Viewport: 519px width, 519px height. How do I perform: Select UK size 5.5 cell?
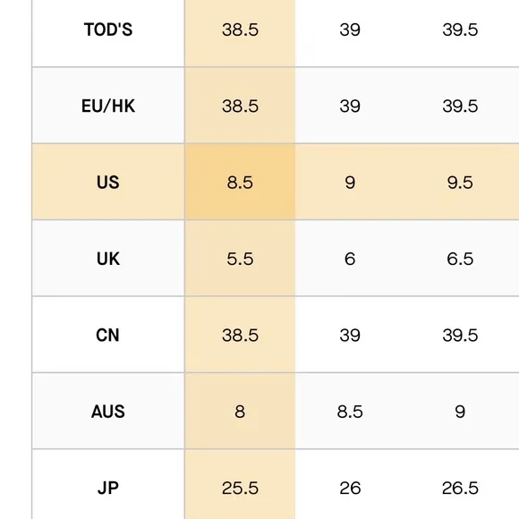point(240,259)
